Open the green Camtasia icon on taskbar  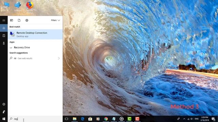point(129,119)
